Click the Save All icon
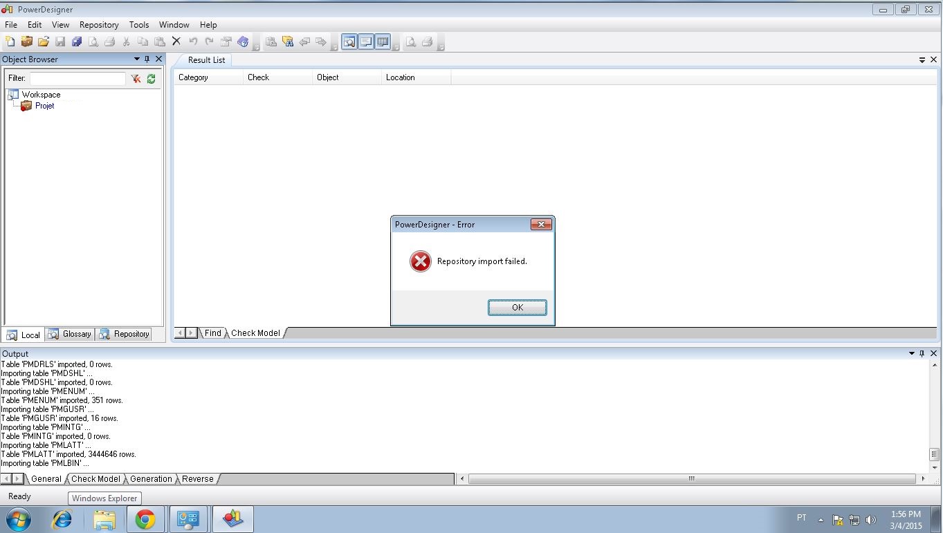 77,41
